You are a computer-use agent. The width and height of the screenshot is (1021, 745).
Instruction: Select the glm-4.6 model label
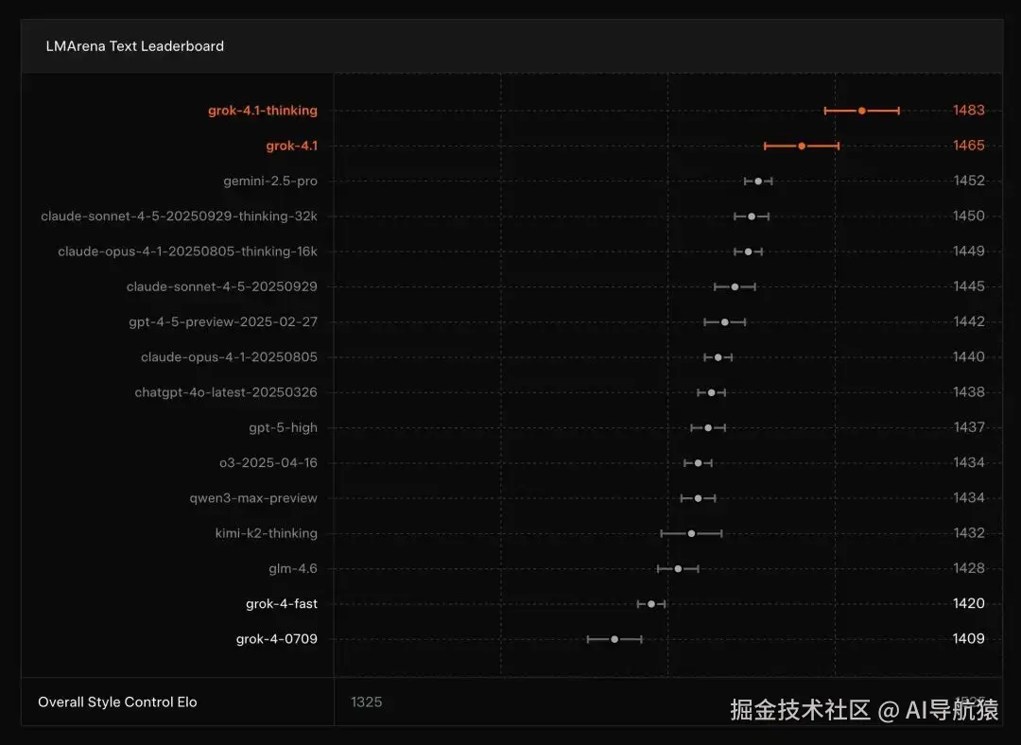click(x=293, y=568)
